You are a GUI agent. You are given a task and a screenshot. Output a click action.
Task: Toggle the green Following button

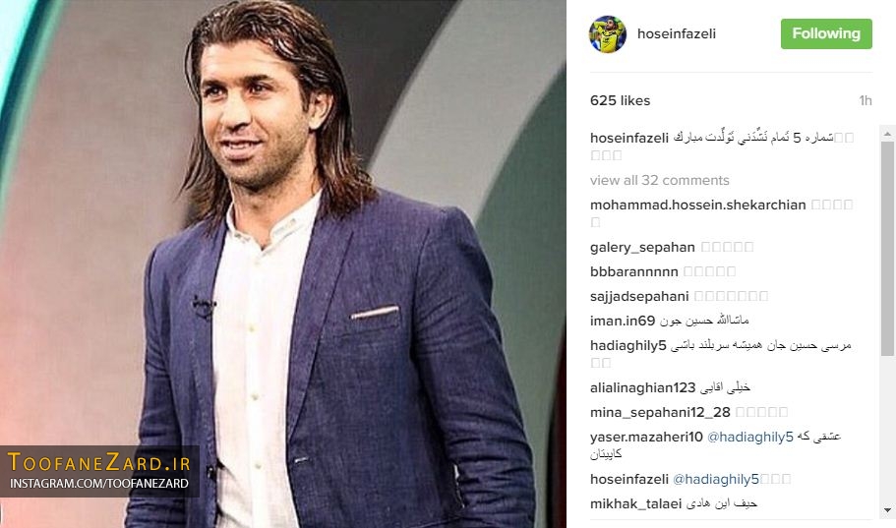[826, 33]
